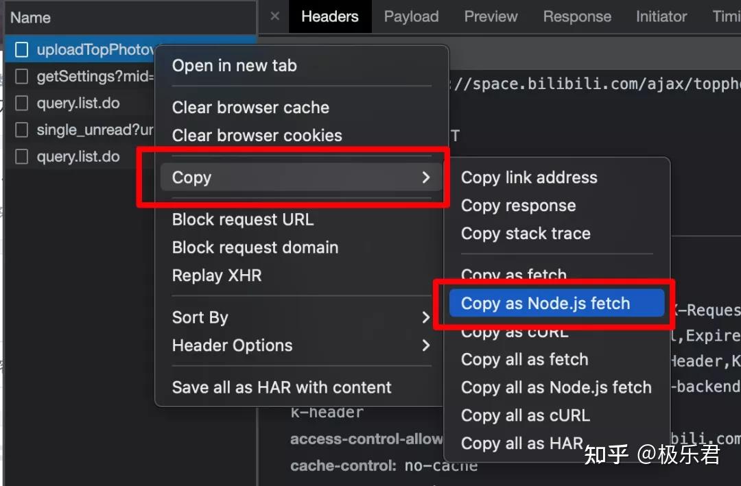The width and height of the screenshot is (741, 486).
Task: Click the Name column header
Action: pyautogui.click(x=31, y=17)
